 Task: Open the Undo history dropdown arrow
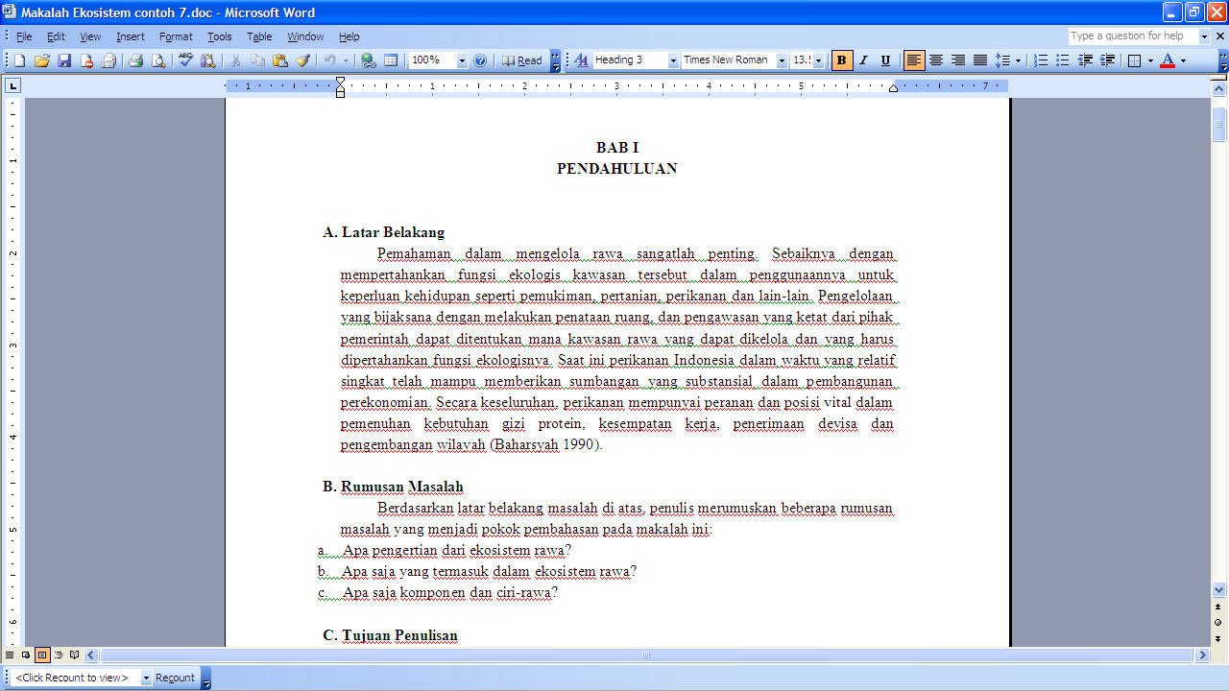(345, 60)
